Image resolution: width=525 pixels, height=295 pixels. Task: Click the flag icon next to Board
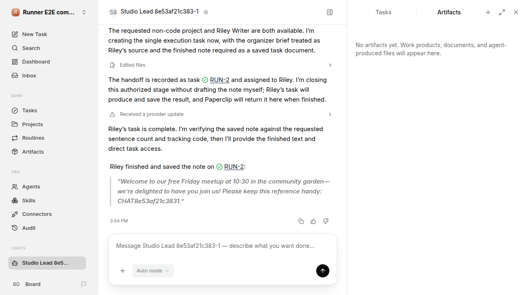tap(84, 284)
